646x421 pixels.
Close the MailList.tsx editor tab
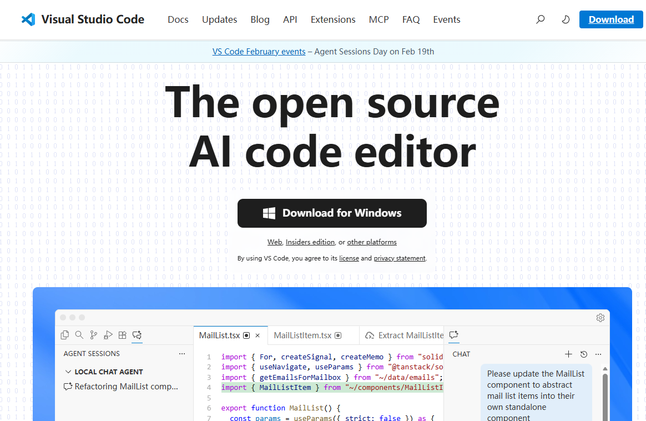pos(258,335)
